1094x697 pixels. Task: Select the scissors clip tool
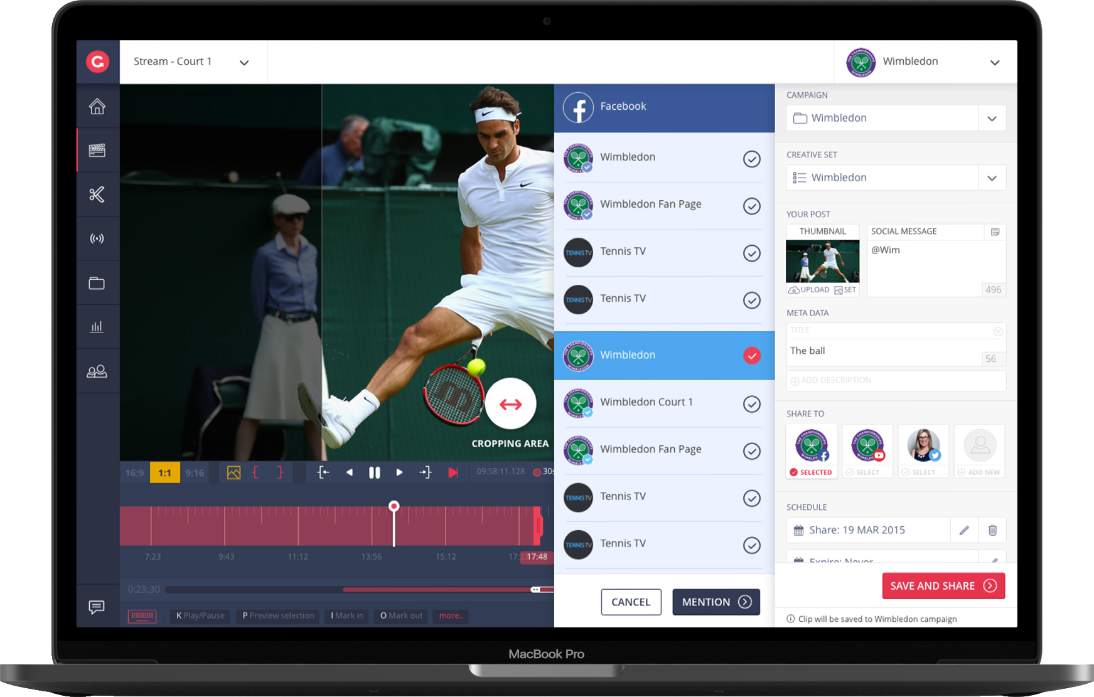97,194
